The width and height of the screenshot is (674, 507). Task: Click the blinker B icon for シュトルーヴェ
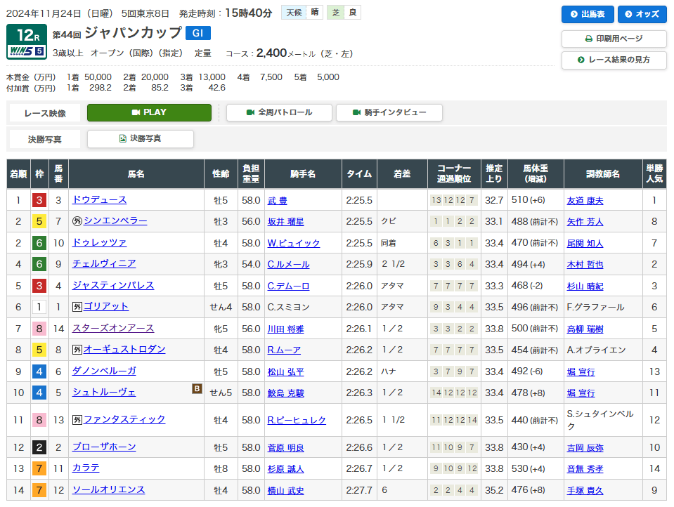click(197, 388)
